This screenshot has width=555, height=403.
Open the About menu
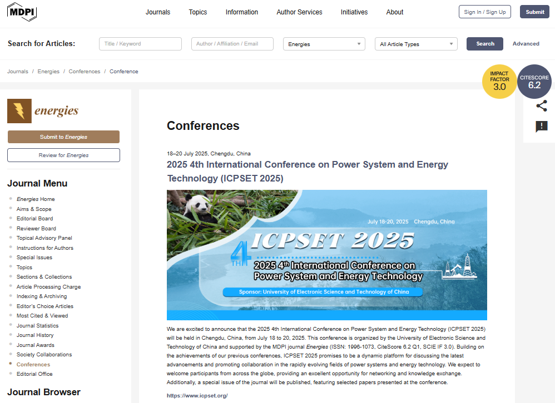click(x=395, y=12)
